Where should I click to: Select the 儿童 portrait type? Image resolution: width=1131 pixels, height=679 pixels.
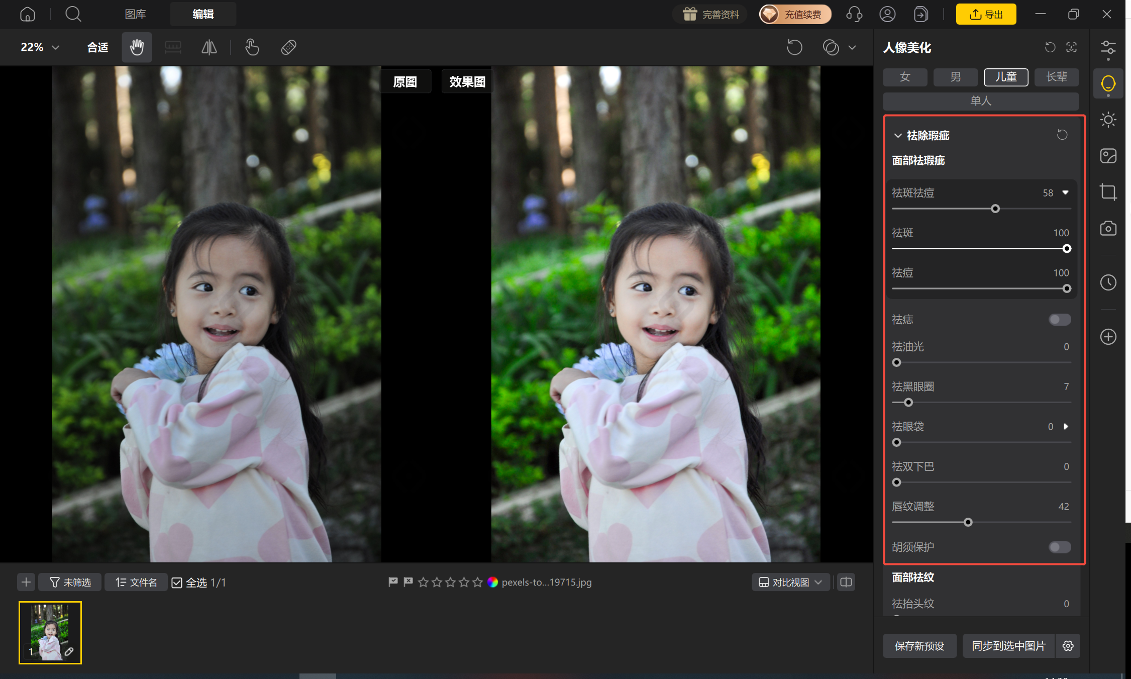pos(1006,77)
